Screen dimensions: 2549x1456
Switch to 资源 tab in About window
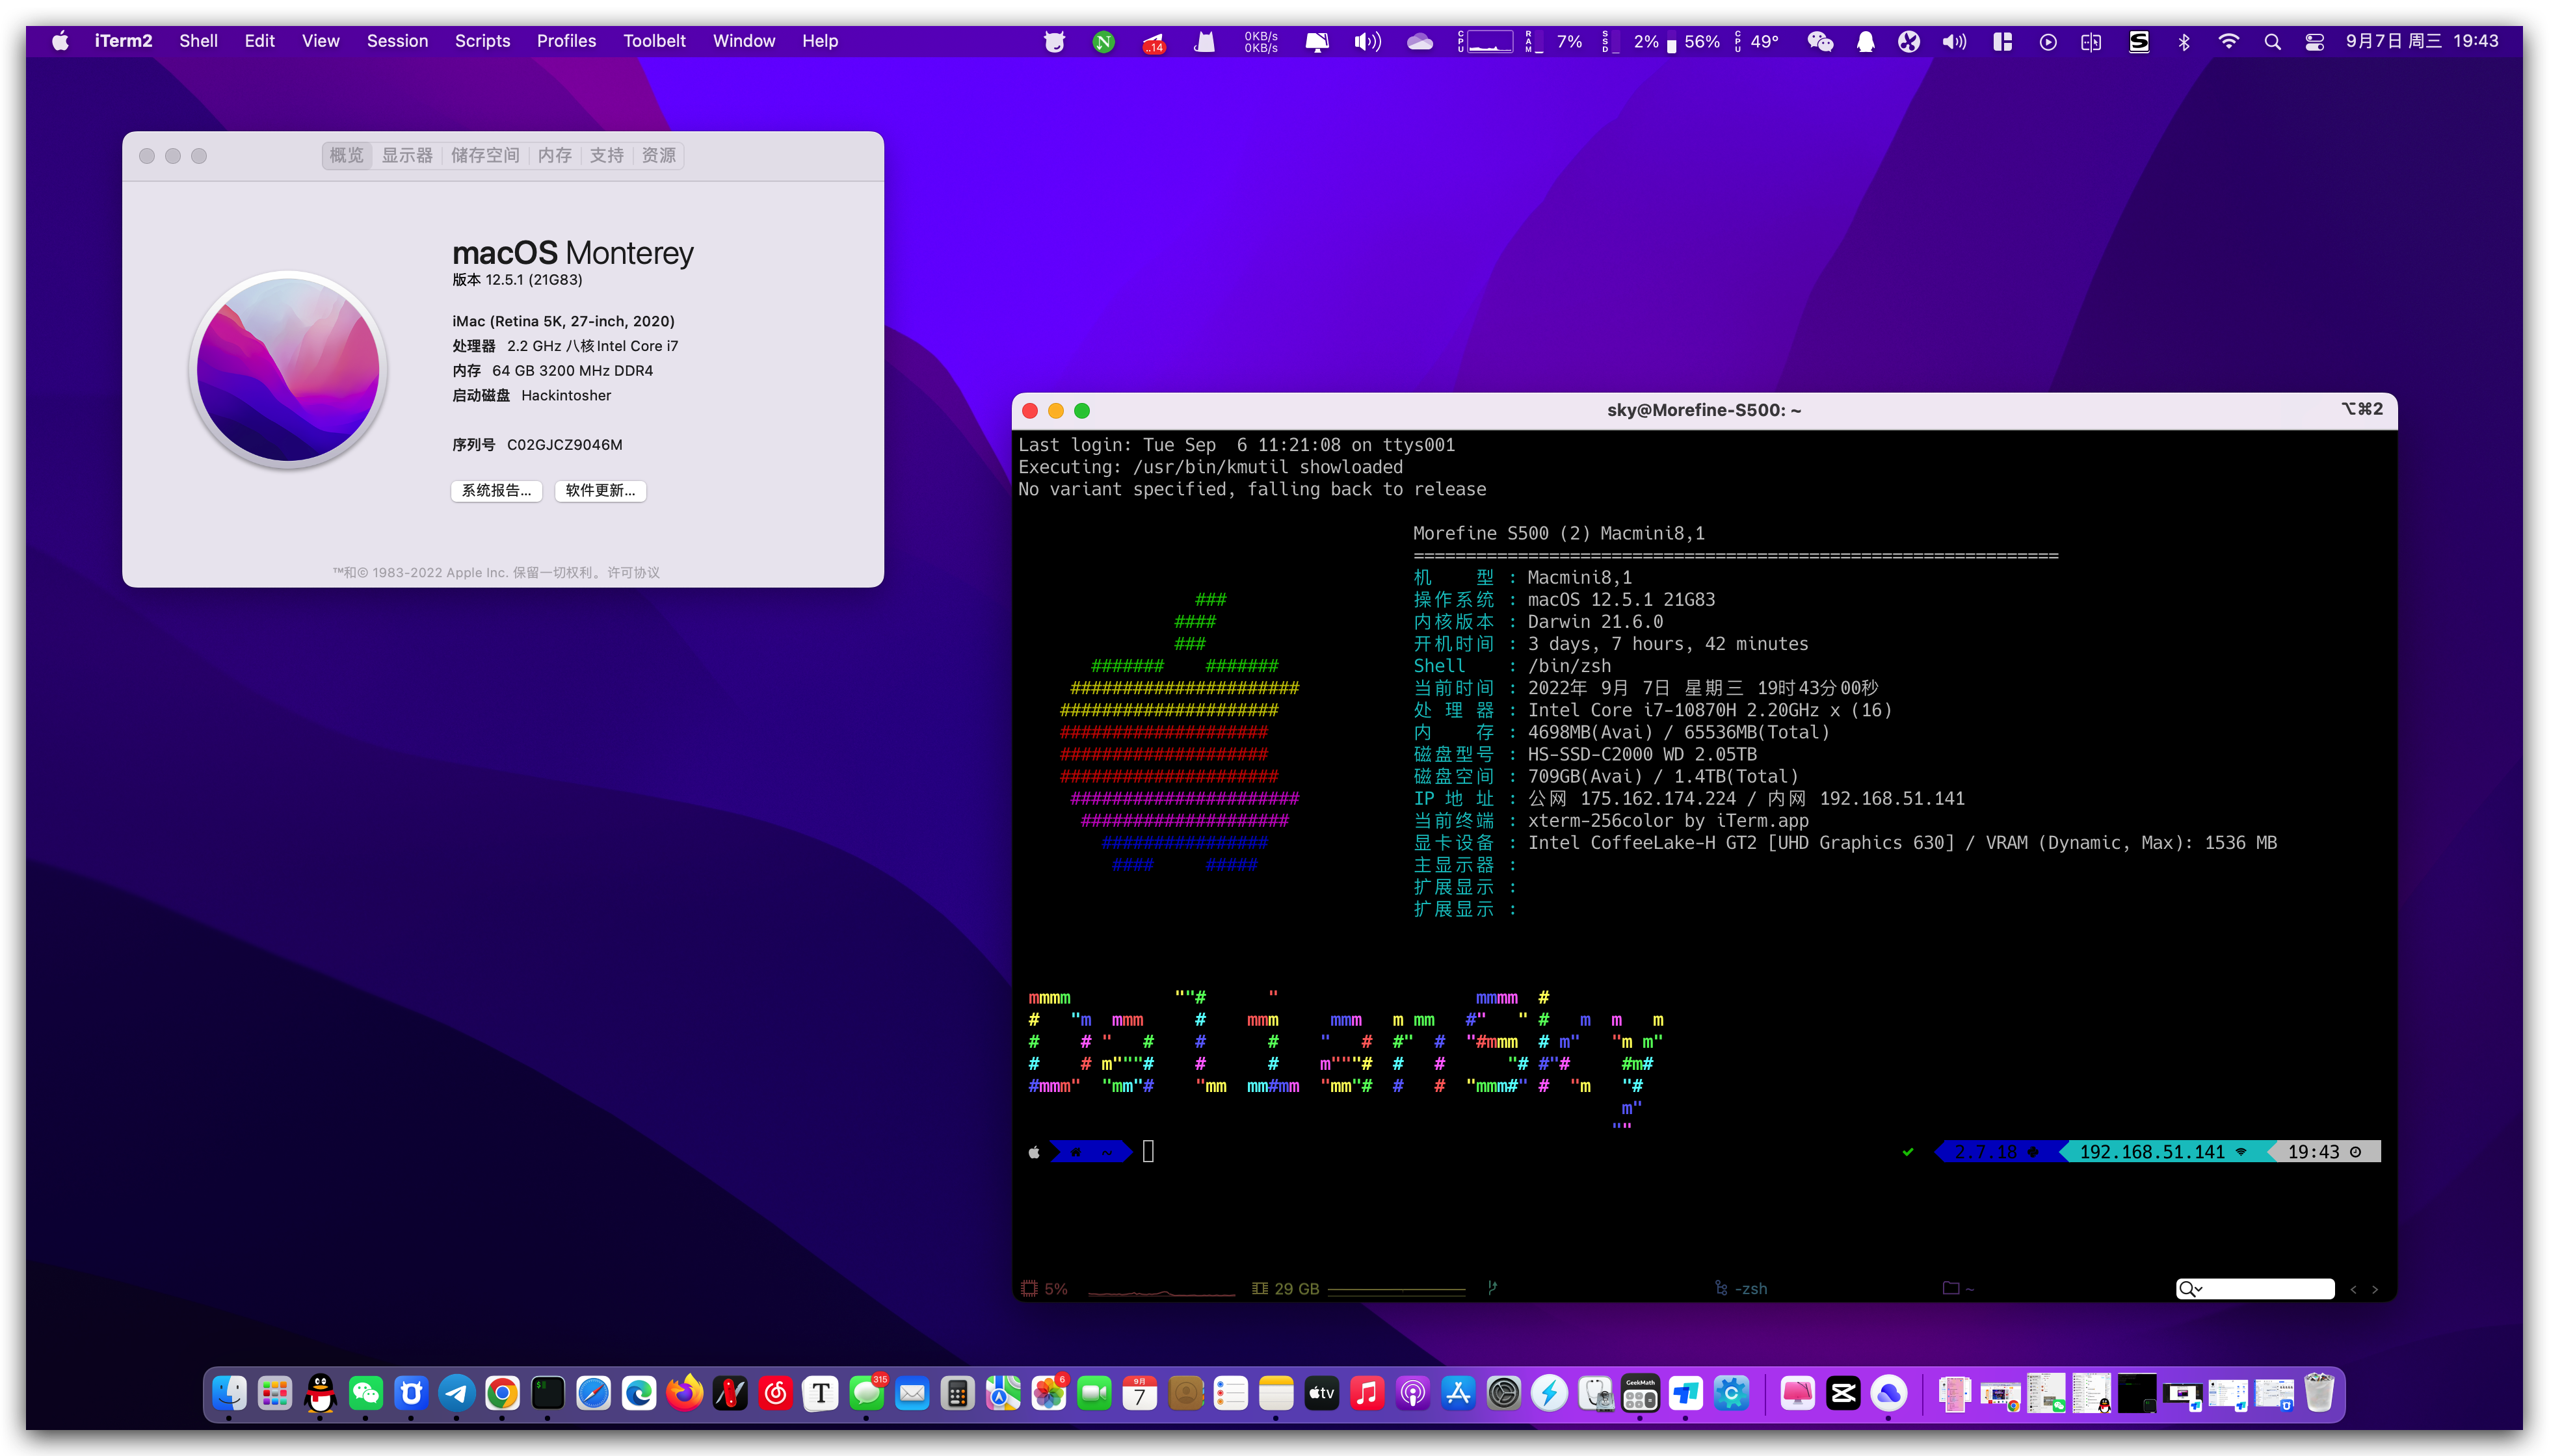658,155
